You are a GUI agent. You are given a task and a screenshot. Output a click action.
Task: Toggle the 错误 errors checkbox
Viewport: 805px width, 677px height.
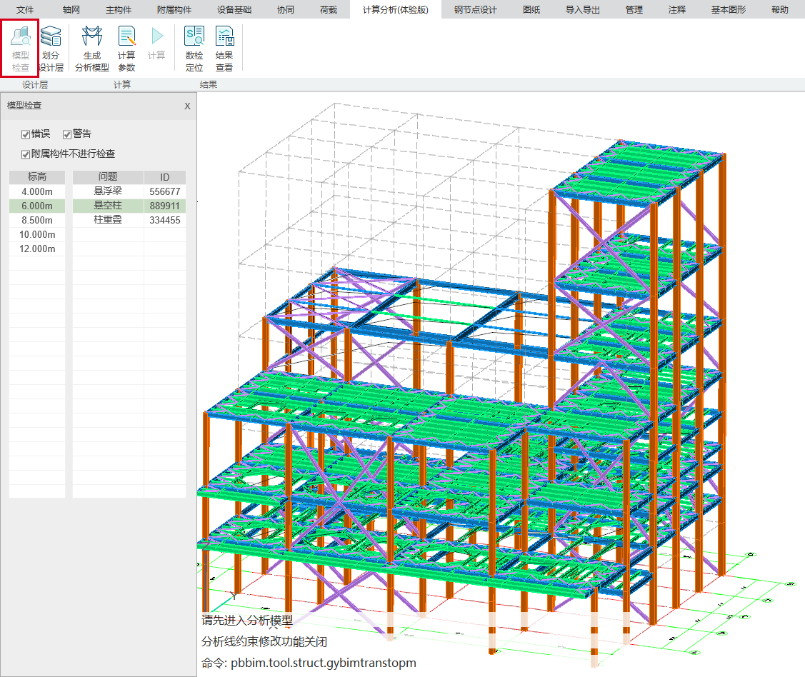(26, 134)
